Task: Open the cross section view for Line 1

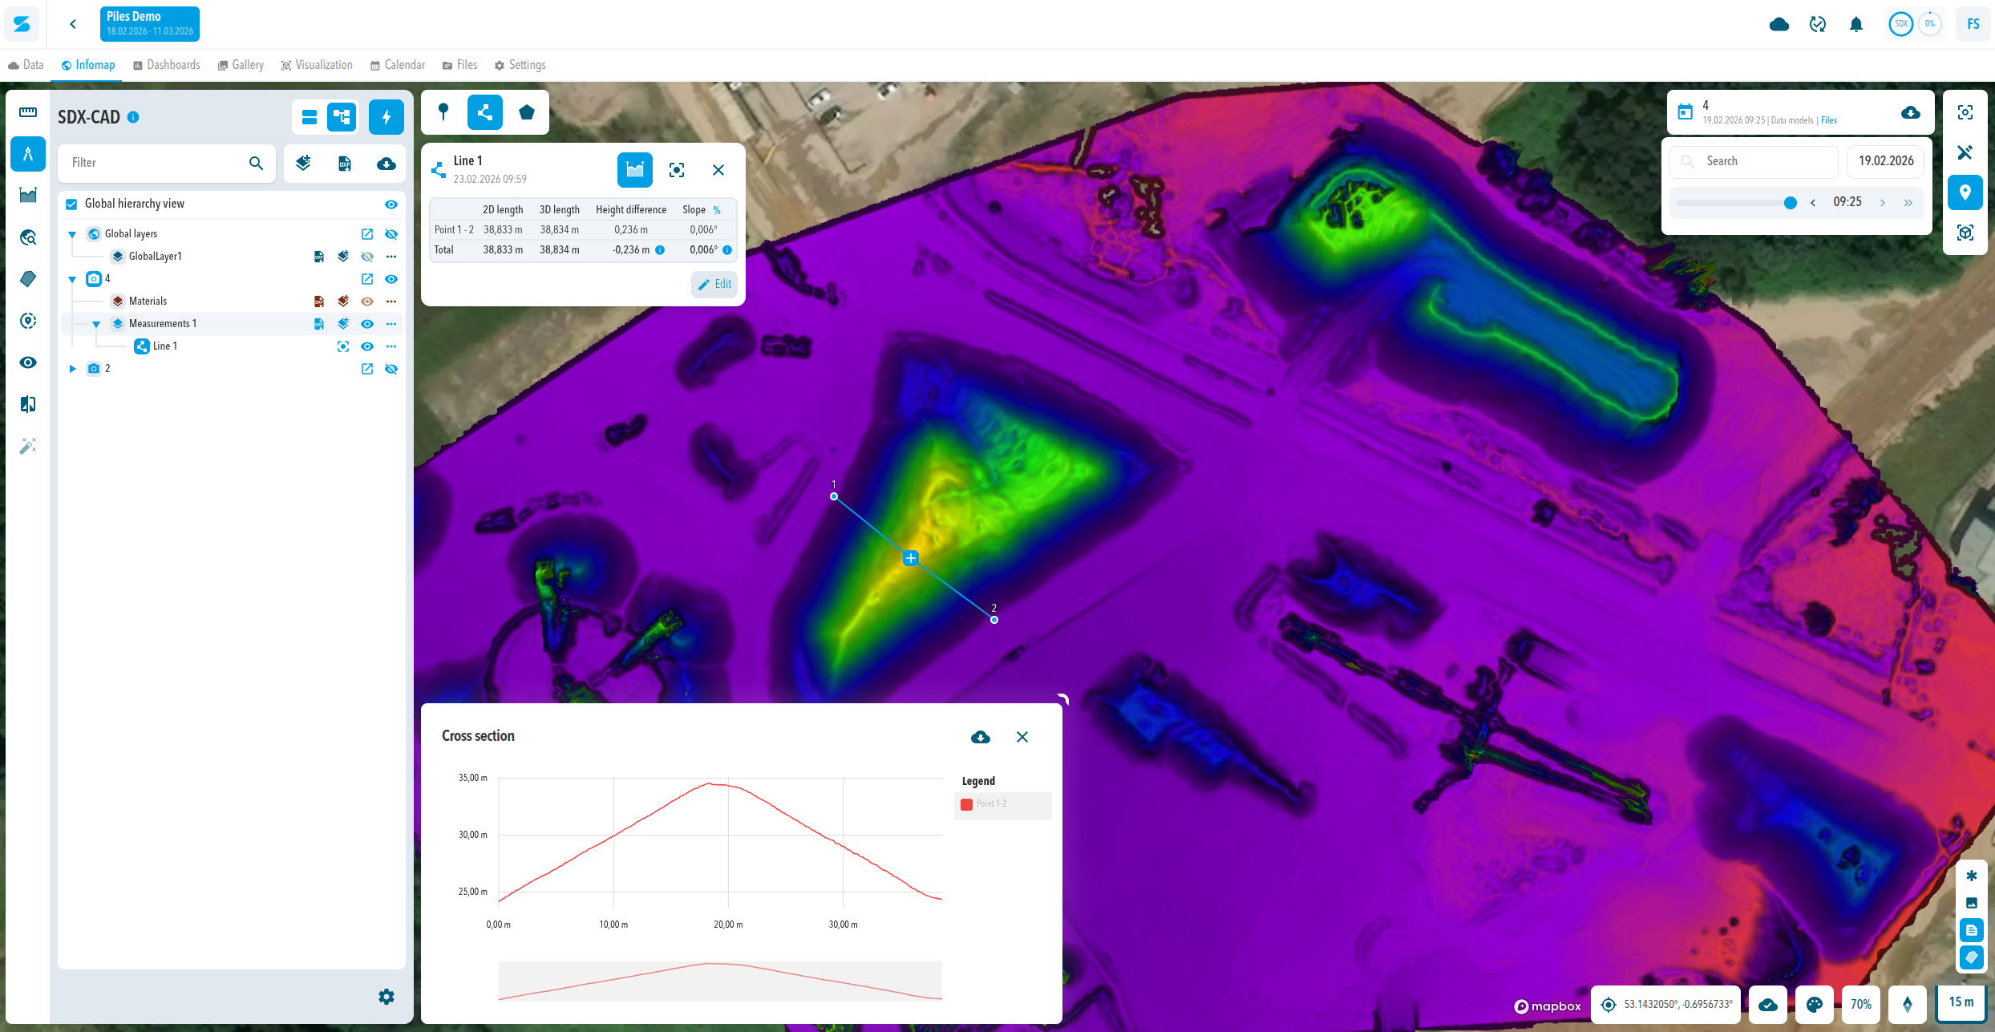Action: click(x=635, y=170)
